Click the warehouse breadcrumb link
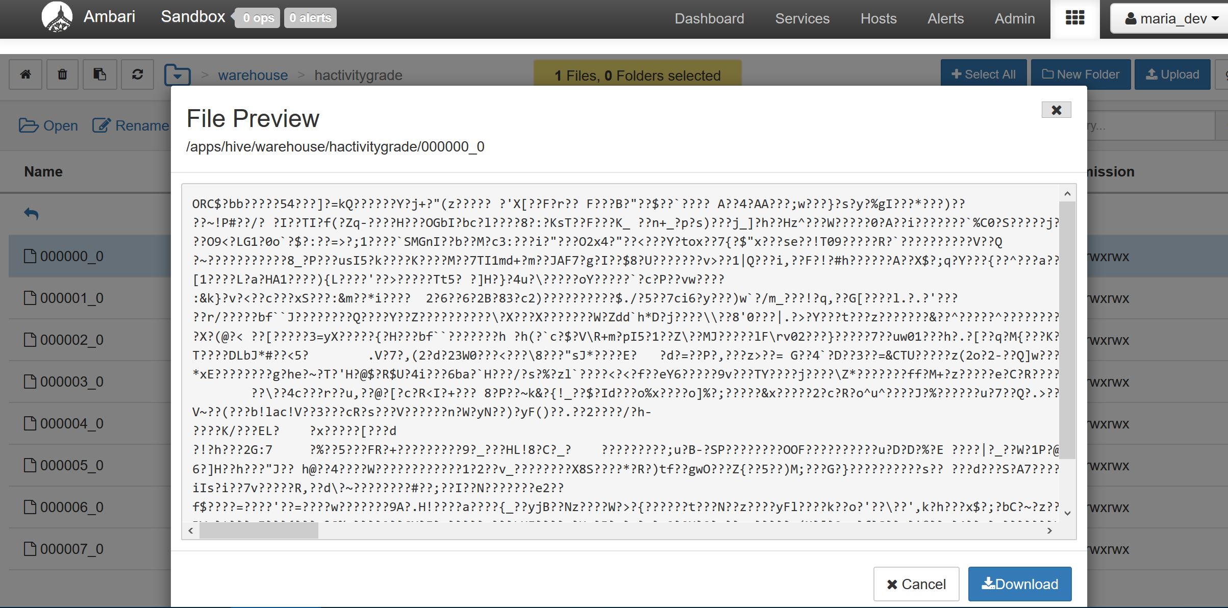Image resolution: width=1228 pixels, height=608 pixels. pos(253,75)
